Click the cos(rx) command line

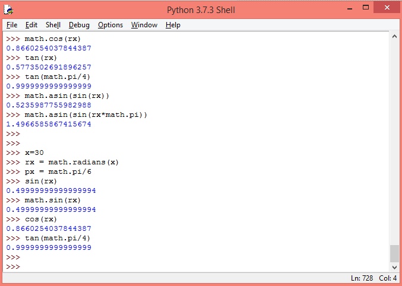pos(41,219)
